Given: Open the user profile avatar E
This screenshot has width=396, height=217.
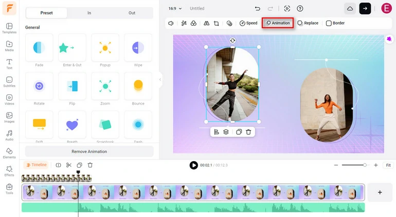Looking at the screenshot, I should point(386,8).
